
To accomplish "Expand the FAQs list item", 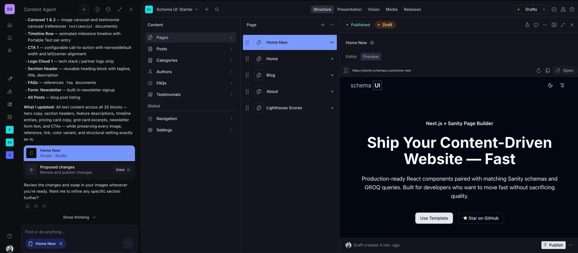I will click(x=191, y=83).
